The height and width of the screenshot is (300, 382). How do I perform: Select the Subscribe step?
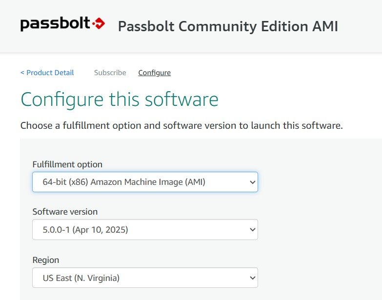(x=110, y=73)
